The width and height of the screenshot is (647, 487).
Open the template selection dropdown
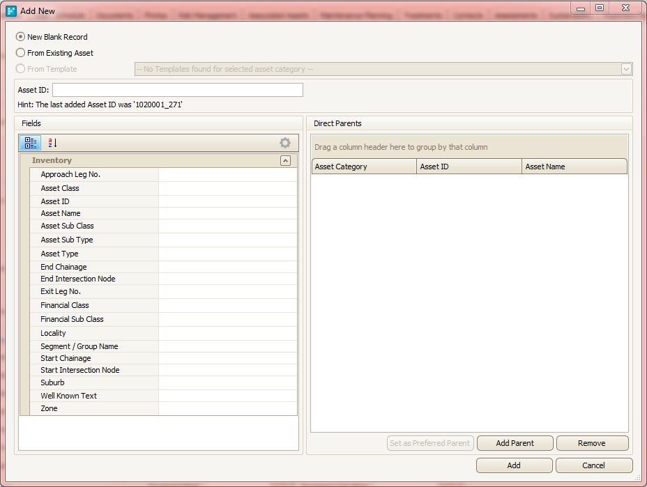coord(626,69)
